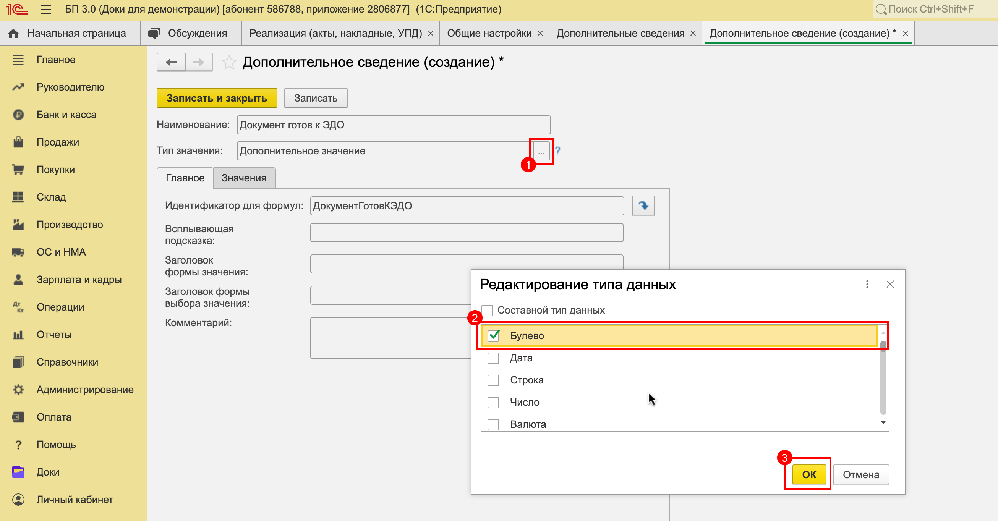Open Производство section in sidebar
The width and height of the screenshot is (998, 521).
tap(70, 225)
